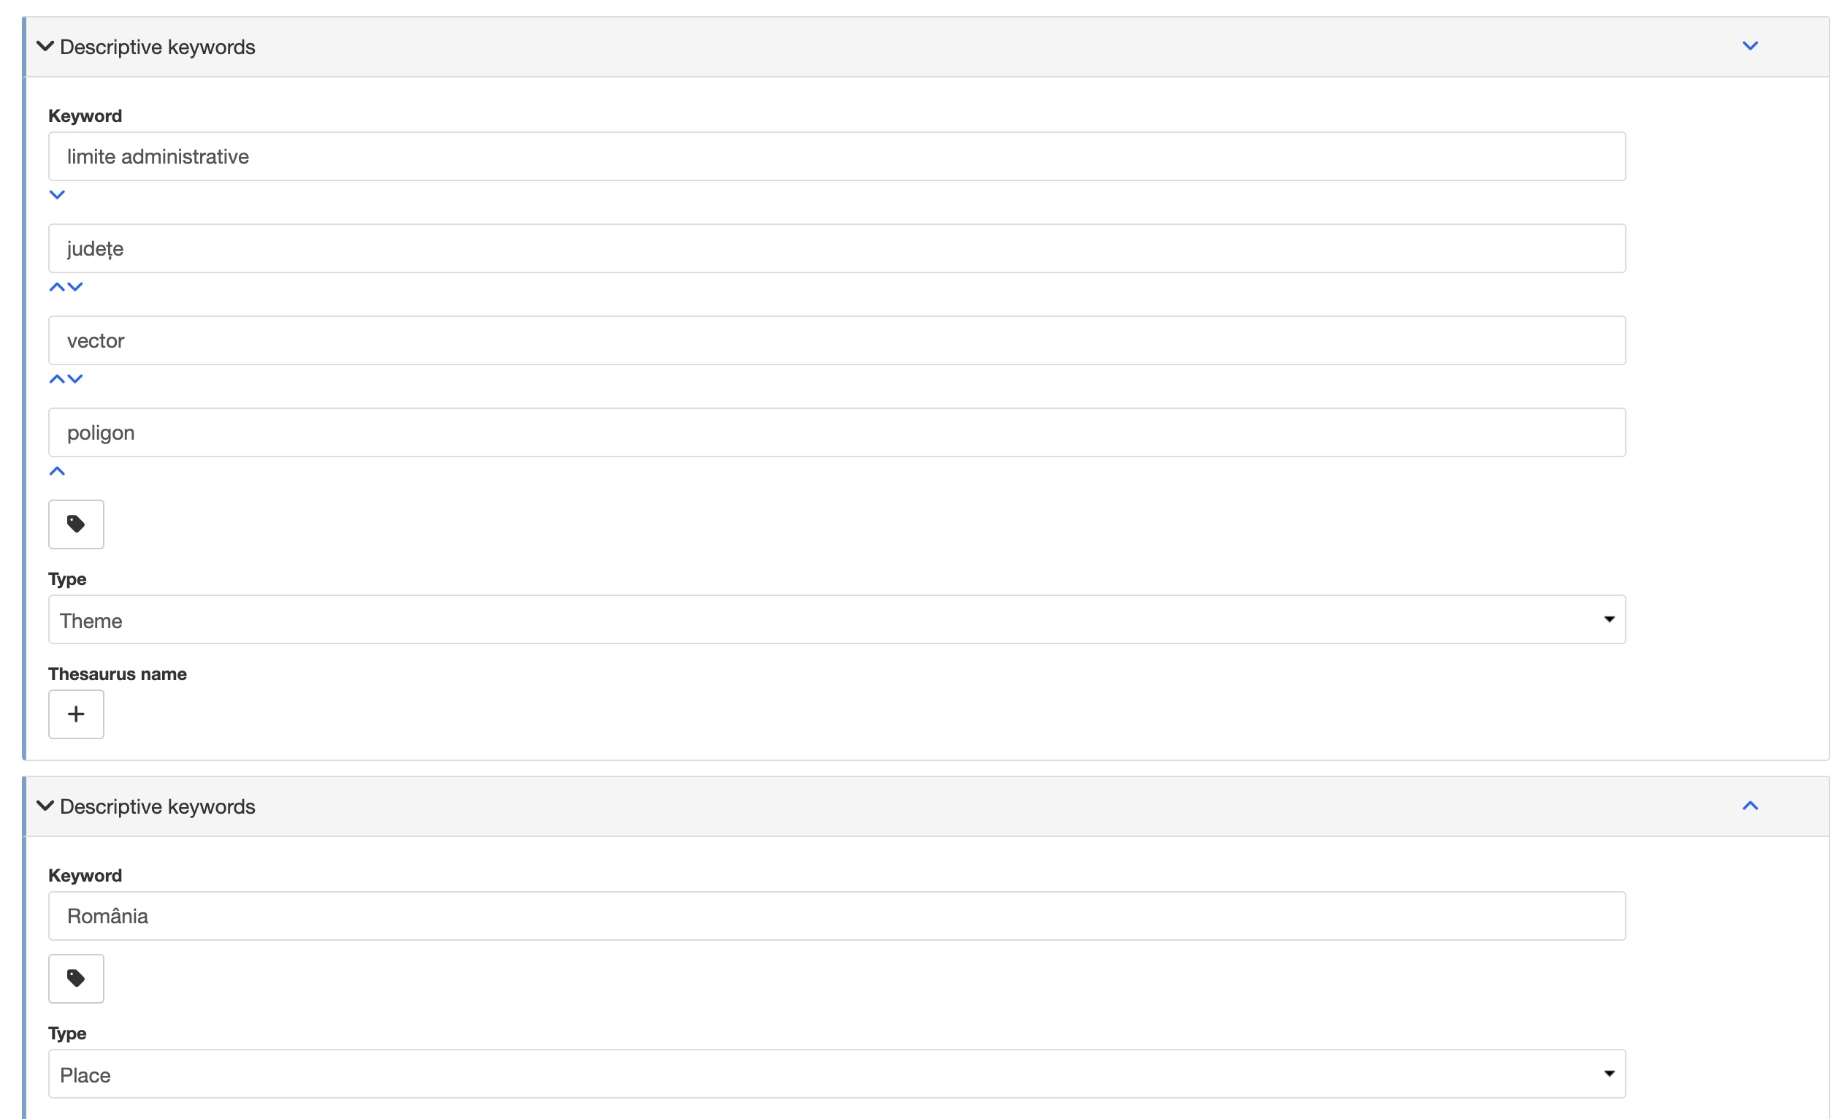The height and width of the screenshot is (1119, 1839).
Task: Edit the 'vector' keyword field
Action: [x=837, y=340]
